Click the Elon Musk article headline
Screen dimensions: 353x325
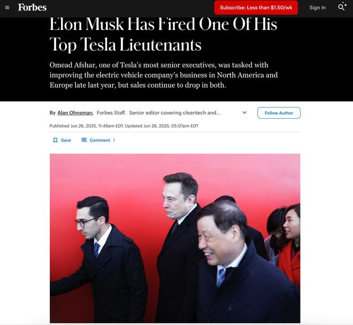point(164,34)
